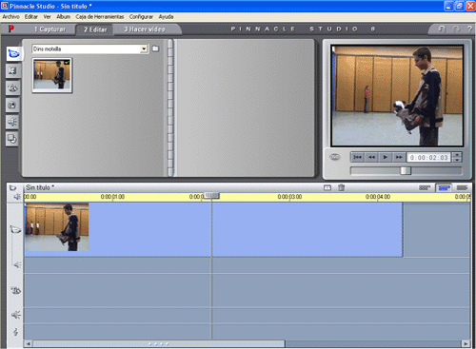476x349 pixels.
Task: Play the preview video
Action: click(386, 157)
